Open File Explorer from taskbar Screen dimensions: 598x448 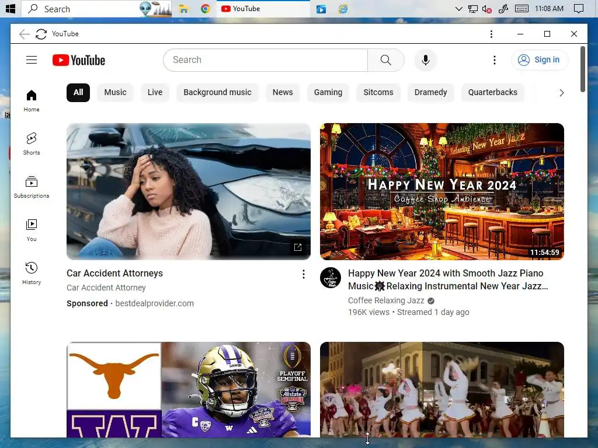tap(184, 9)
